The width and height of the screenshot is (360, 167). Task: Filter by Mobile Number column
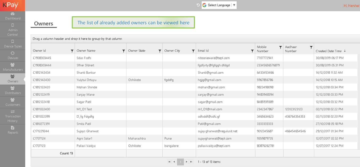[280, 47]
